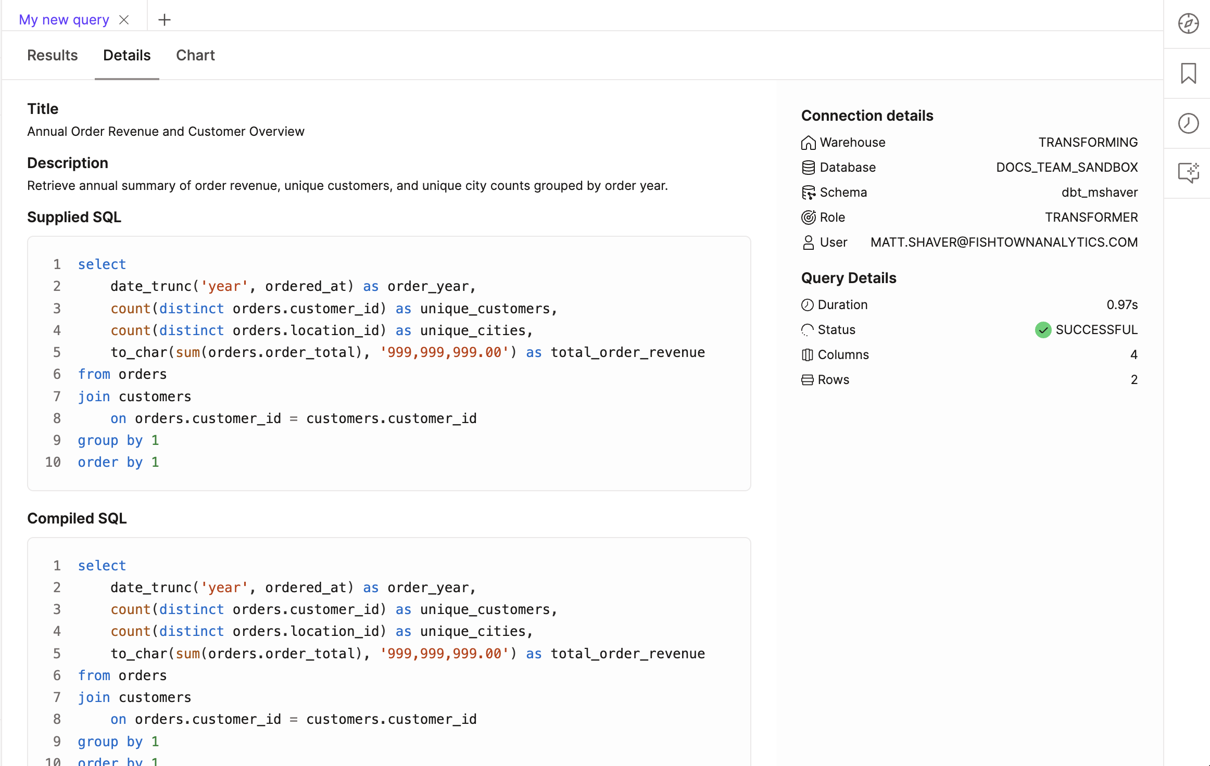The height and width of the screenshot is (766, 1210).
Task: Click the Schema icon beside dbt_mshaver
Action: pyautogui.click(x=809, y=192)
